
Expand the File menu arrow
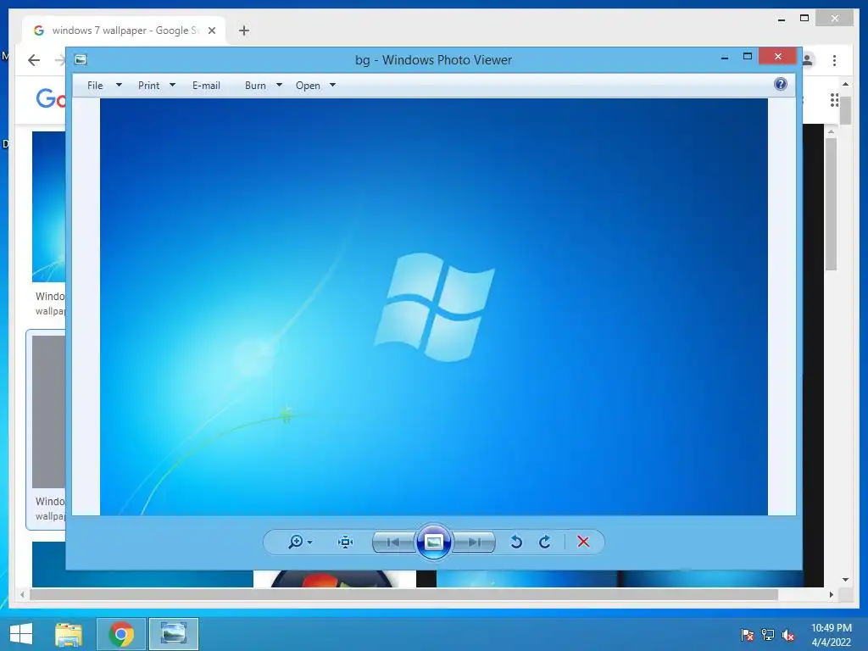(x=119, y=86)
